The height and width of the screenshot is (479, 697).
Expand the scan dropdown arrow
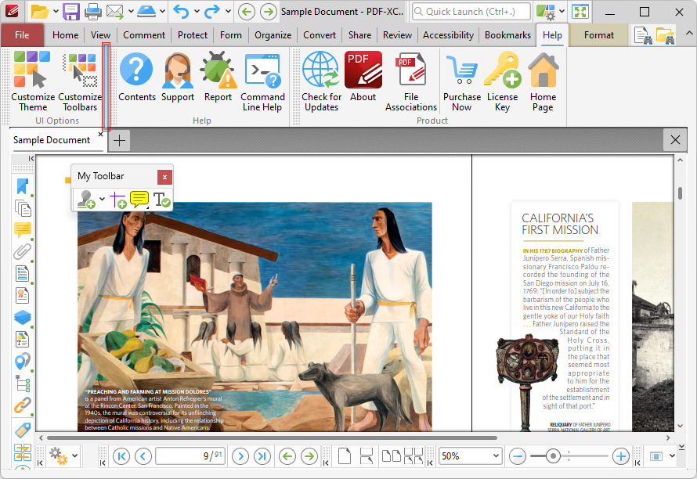(x=162, y=11)
